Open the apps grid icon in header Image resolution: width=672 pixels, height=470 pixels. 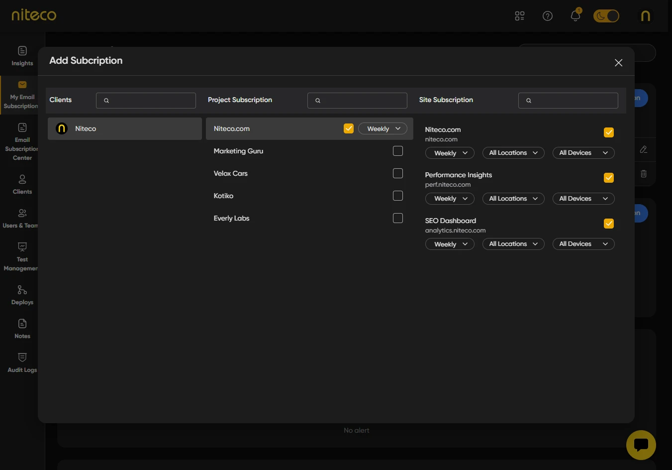520,16
